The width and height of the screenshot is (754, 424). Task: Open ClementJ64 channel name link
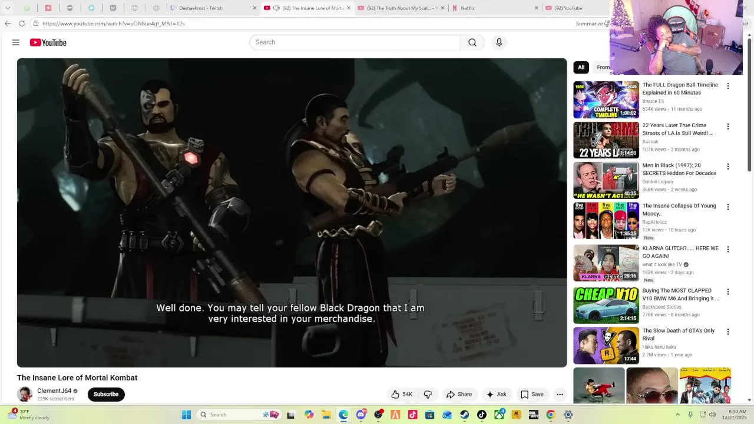54,391
